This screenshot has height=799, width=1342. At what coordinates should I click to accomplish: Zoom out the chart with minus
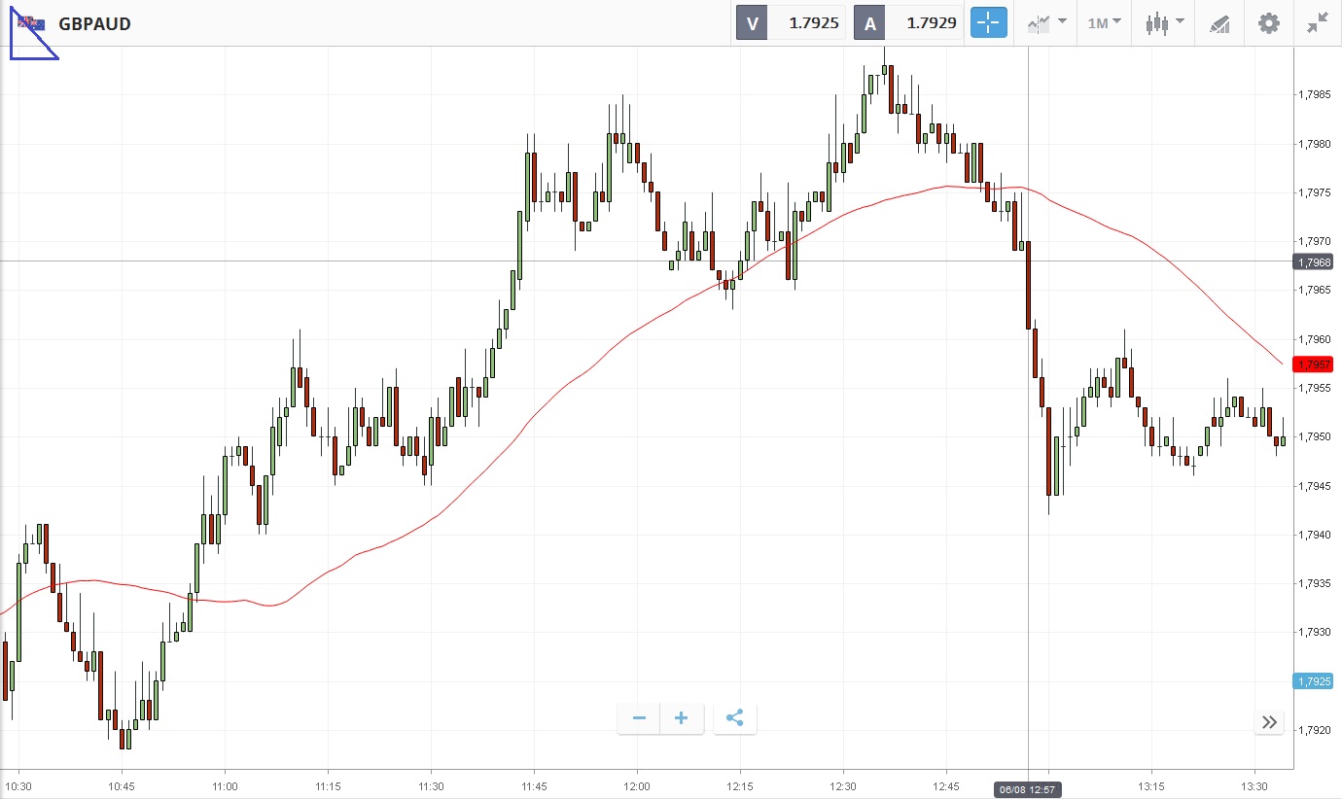[639, 718]
